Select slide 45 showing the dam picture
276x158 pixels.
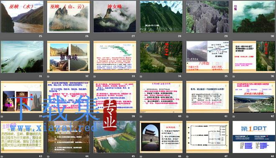click(x=115, y=137)
